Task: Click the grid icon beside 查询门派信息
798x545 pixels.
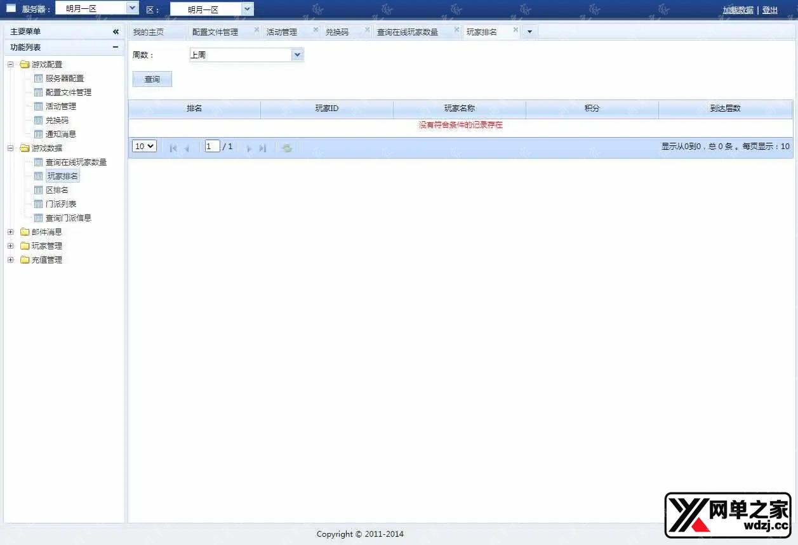Action: 39,218
